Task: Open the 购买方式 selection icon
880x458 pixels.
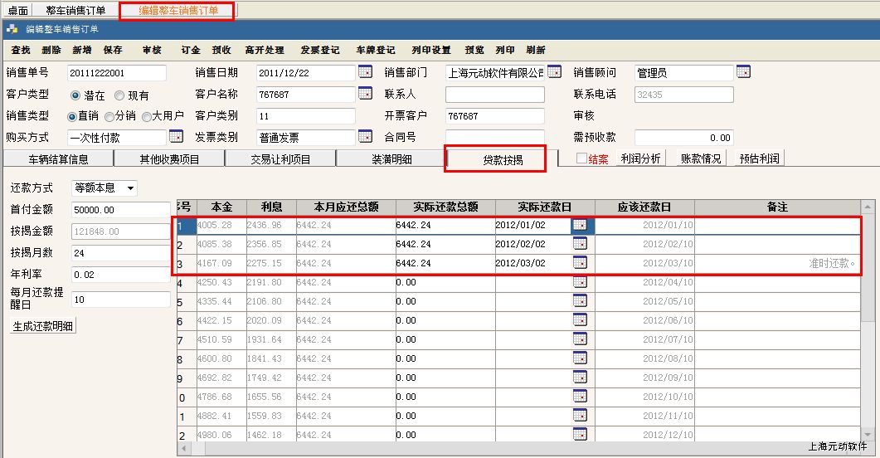Action: (176, 136)
